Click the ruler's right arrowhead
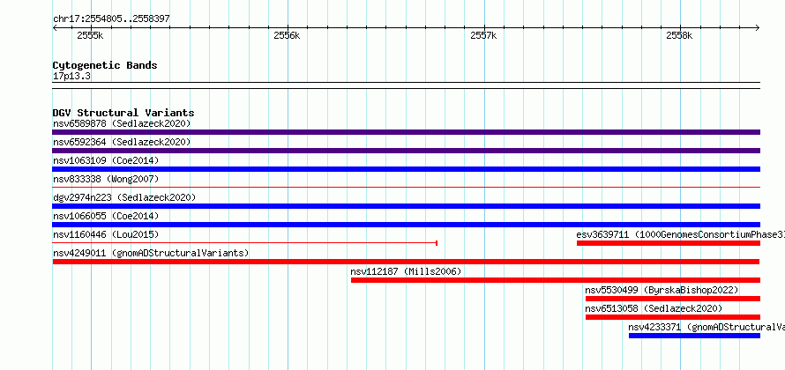 [758, 28]
